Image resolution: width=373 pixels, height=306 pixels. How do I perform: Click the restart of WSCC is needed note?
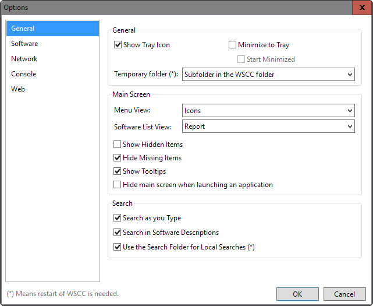point(63,294)
